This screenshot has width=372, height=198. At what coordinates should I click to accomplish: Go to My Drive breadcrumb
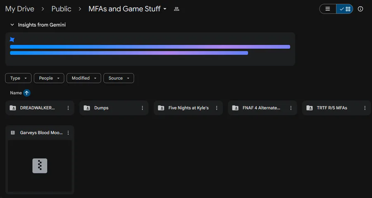19,9
